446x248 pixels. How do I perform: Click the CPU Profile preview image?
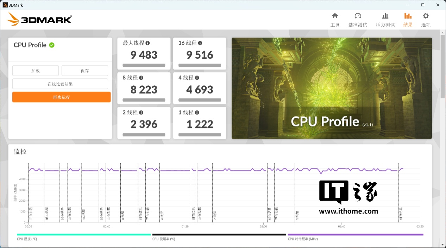pyautogui.click(x=331, y=88)
